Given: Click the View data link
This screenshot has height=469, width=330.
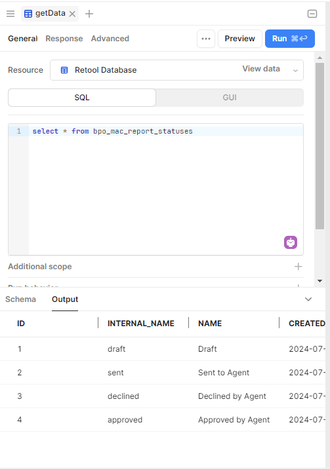Looking at the screenshot, I should (261, 69).
